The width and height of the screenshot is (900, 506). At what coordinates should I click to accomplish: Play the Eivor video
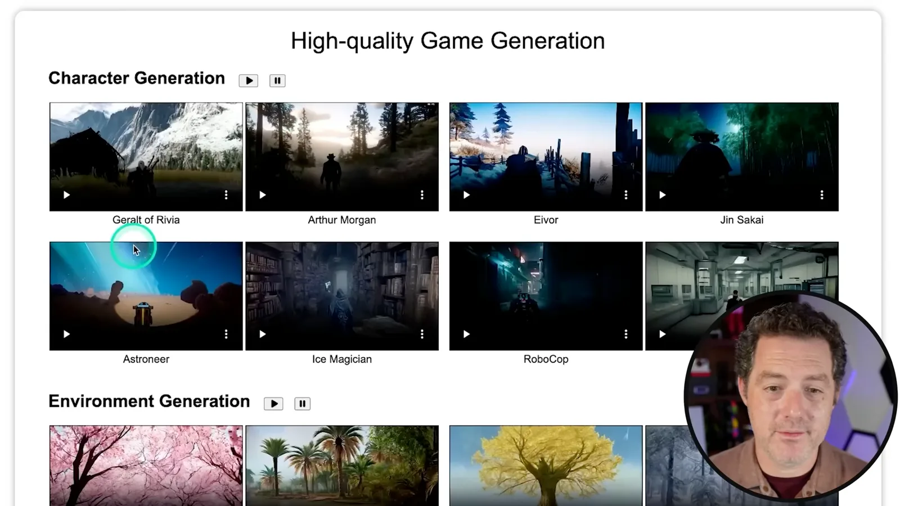click(466, 195)
